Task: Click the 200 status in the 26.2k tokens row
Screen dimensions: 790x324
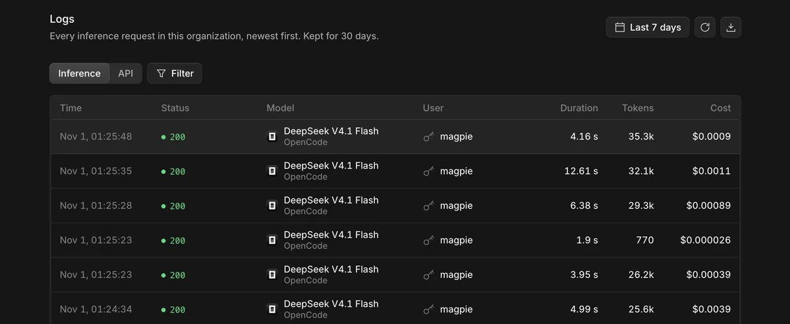Action: [173, 275]
